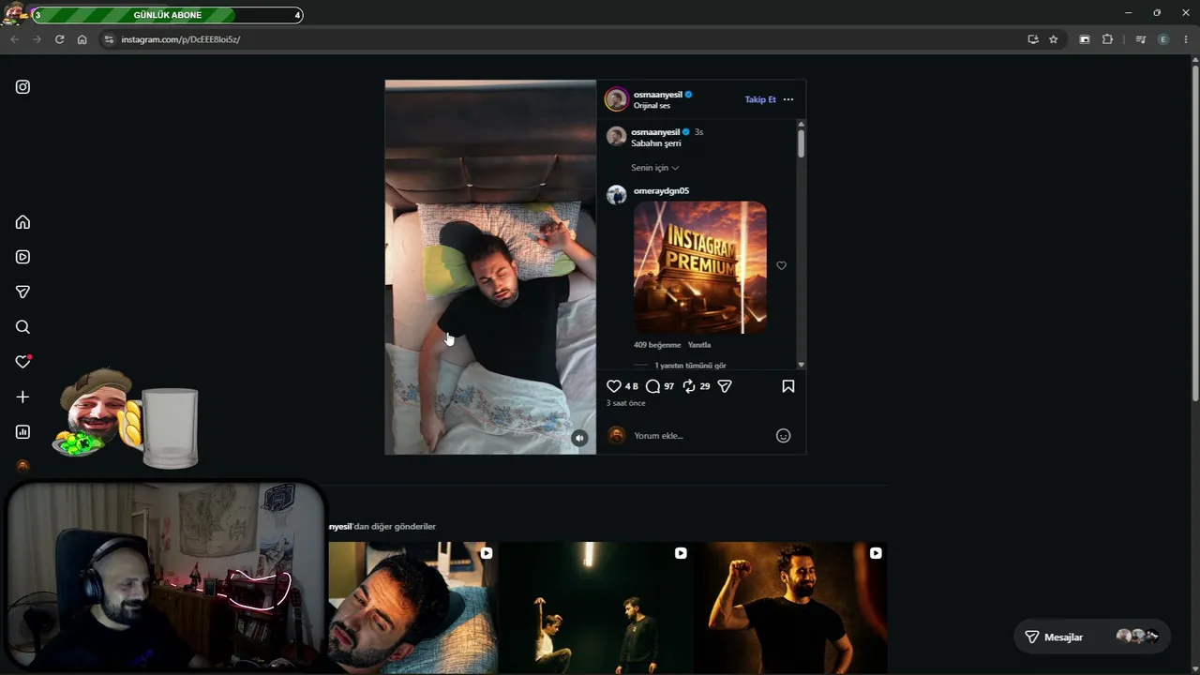Click the browser Home button
This screenshot has width=1200, height=675.
coord(82,39)
